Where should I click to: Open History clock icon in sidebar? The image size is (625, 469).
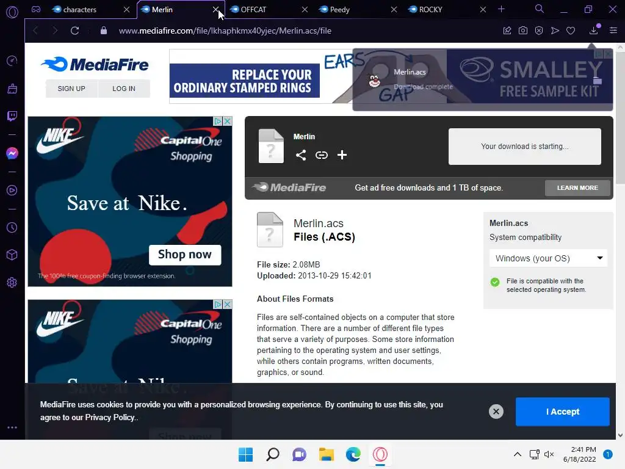12,227
